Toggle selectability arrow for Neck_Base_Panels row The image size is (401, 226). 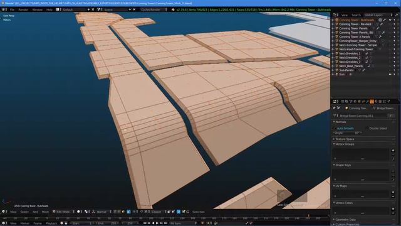pyautogui.click(x=394, y=66)
